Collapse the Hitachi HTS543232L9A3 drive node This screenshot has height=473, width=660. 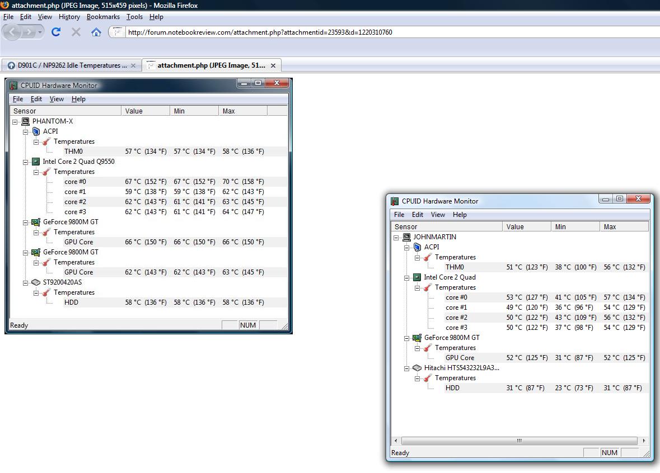coord(406,369)
